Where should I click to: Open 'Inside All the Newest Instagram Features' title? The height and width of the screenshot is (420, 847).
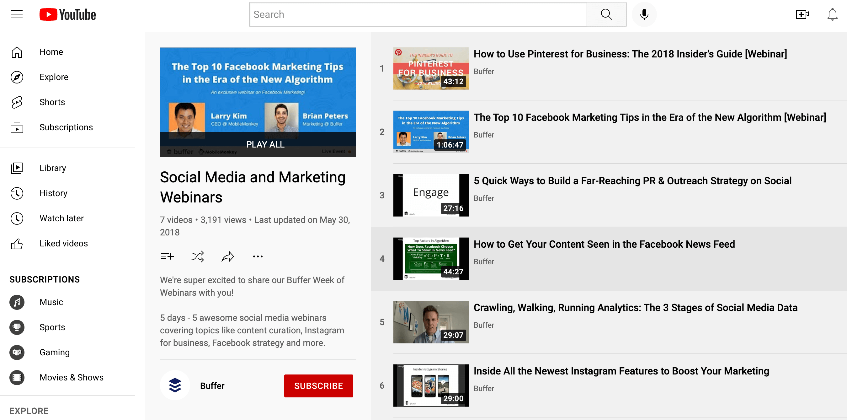(621, 371)
